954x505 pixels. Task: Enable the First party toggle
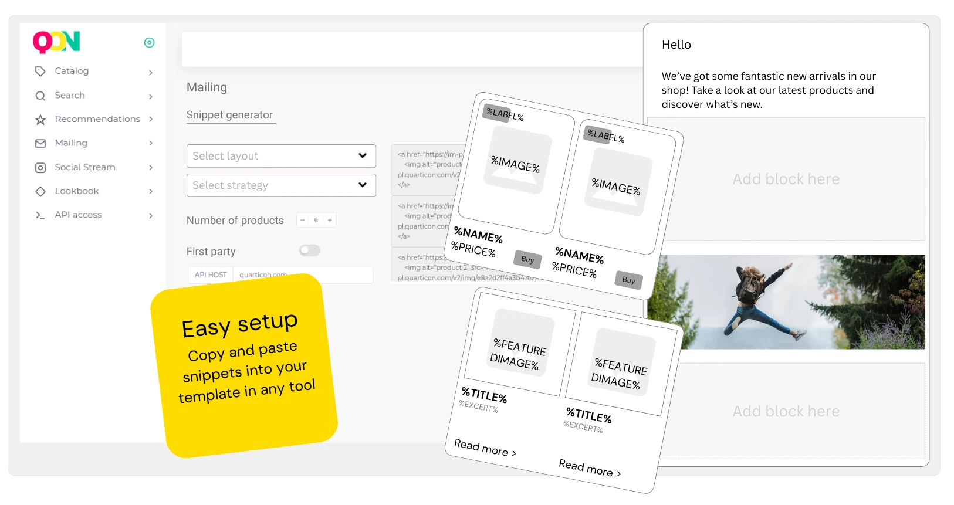click(x=310, y=251)
